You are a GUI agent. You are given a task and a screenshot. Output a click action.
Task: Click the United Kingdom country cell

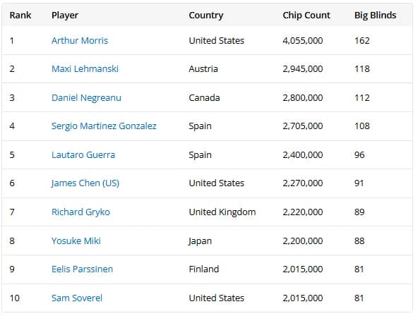point(222,212)
